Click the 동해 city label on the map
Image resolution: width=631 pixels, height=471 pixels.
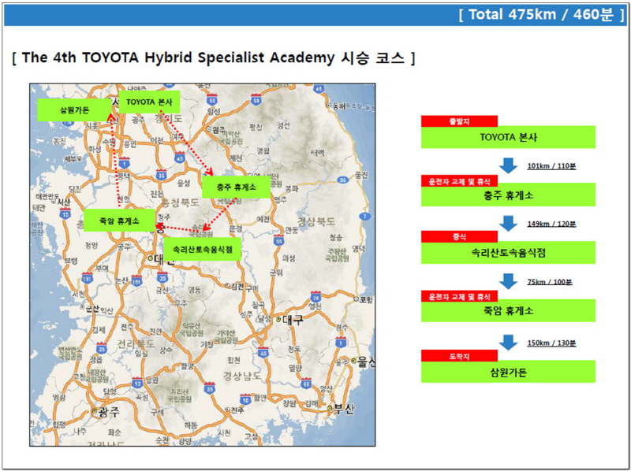pyautogui.click(x=338, y=106)
